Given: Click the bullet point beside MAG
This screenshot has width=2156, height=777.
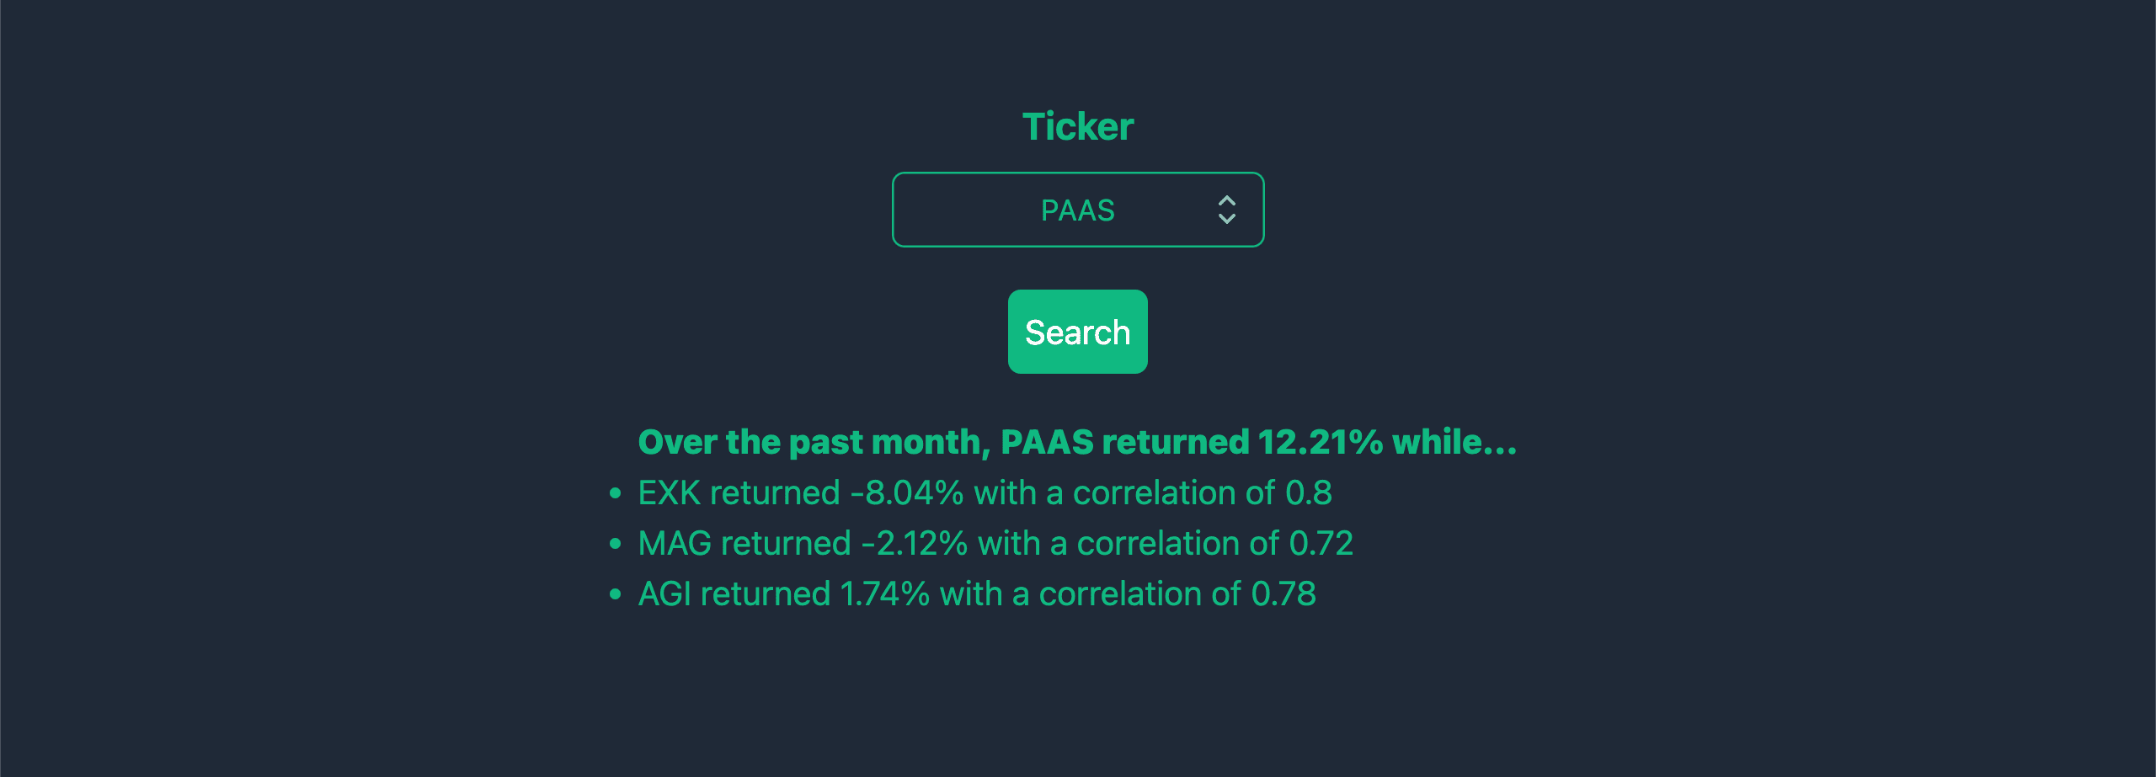Looking at the screenshot, I should coord(616,544).
